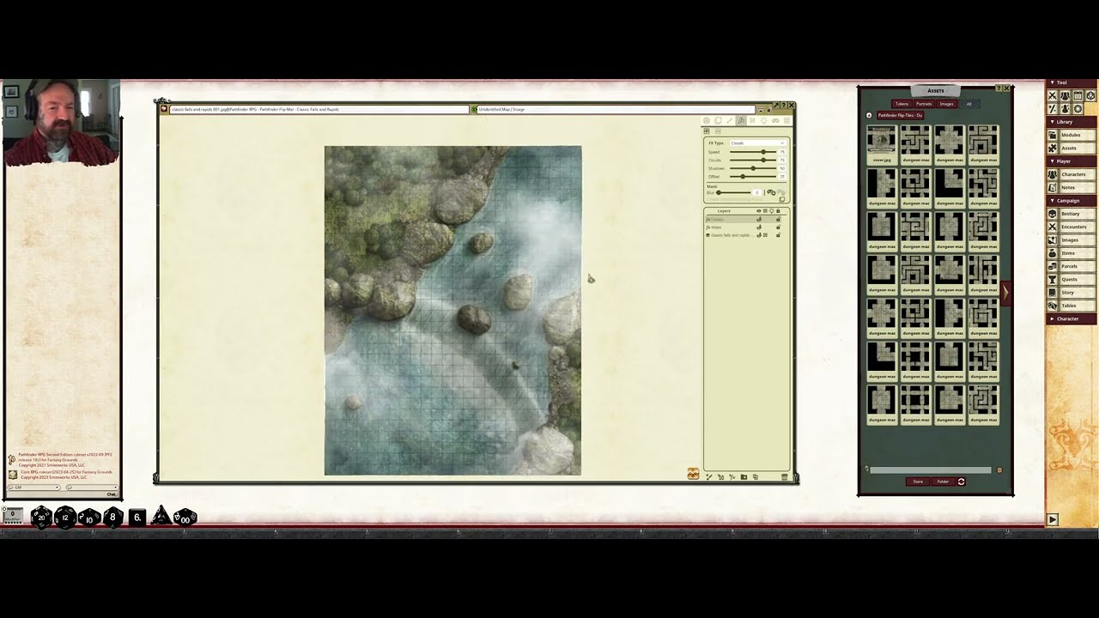Switch to the Images tab in Assets
This screenshot has width=1099, height=618.
(946, 104)
